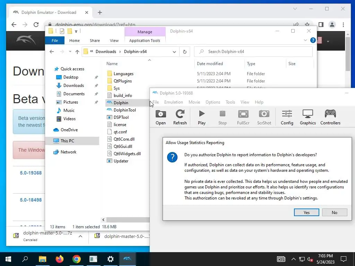Select the Application Tools ribbon tab
This screenshot has height=266, width=355.
click(145, 41)
